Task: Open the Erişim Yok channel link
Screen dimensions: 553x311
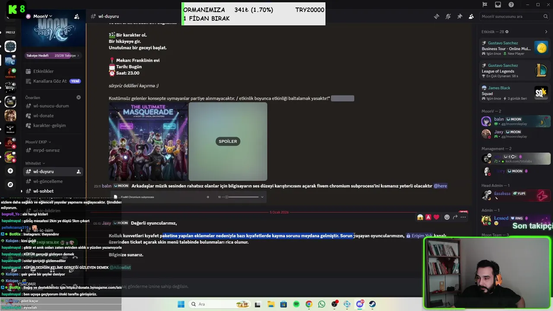Action: pos(419,236)
